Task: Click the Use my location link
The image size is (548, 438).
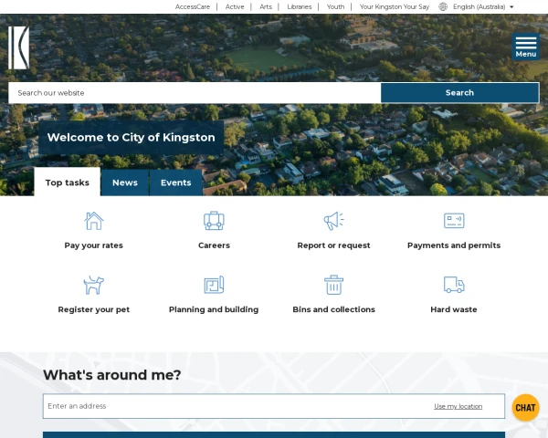Action: click(x=458, y=406)
